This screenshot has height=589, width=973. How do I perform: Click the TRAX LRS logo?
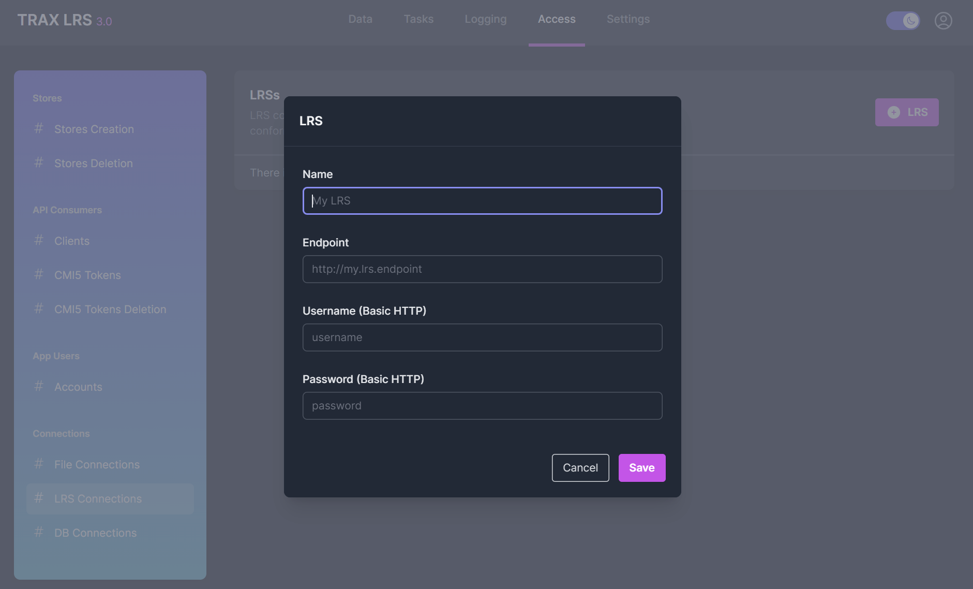click(x=64, y=20)
